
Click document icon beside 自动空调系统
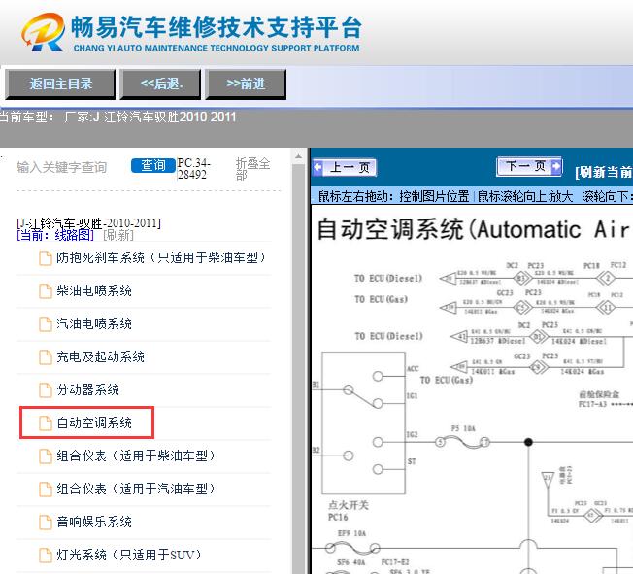click(46, 422)
